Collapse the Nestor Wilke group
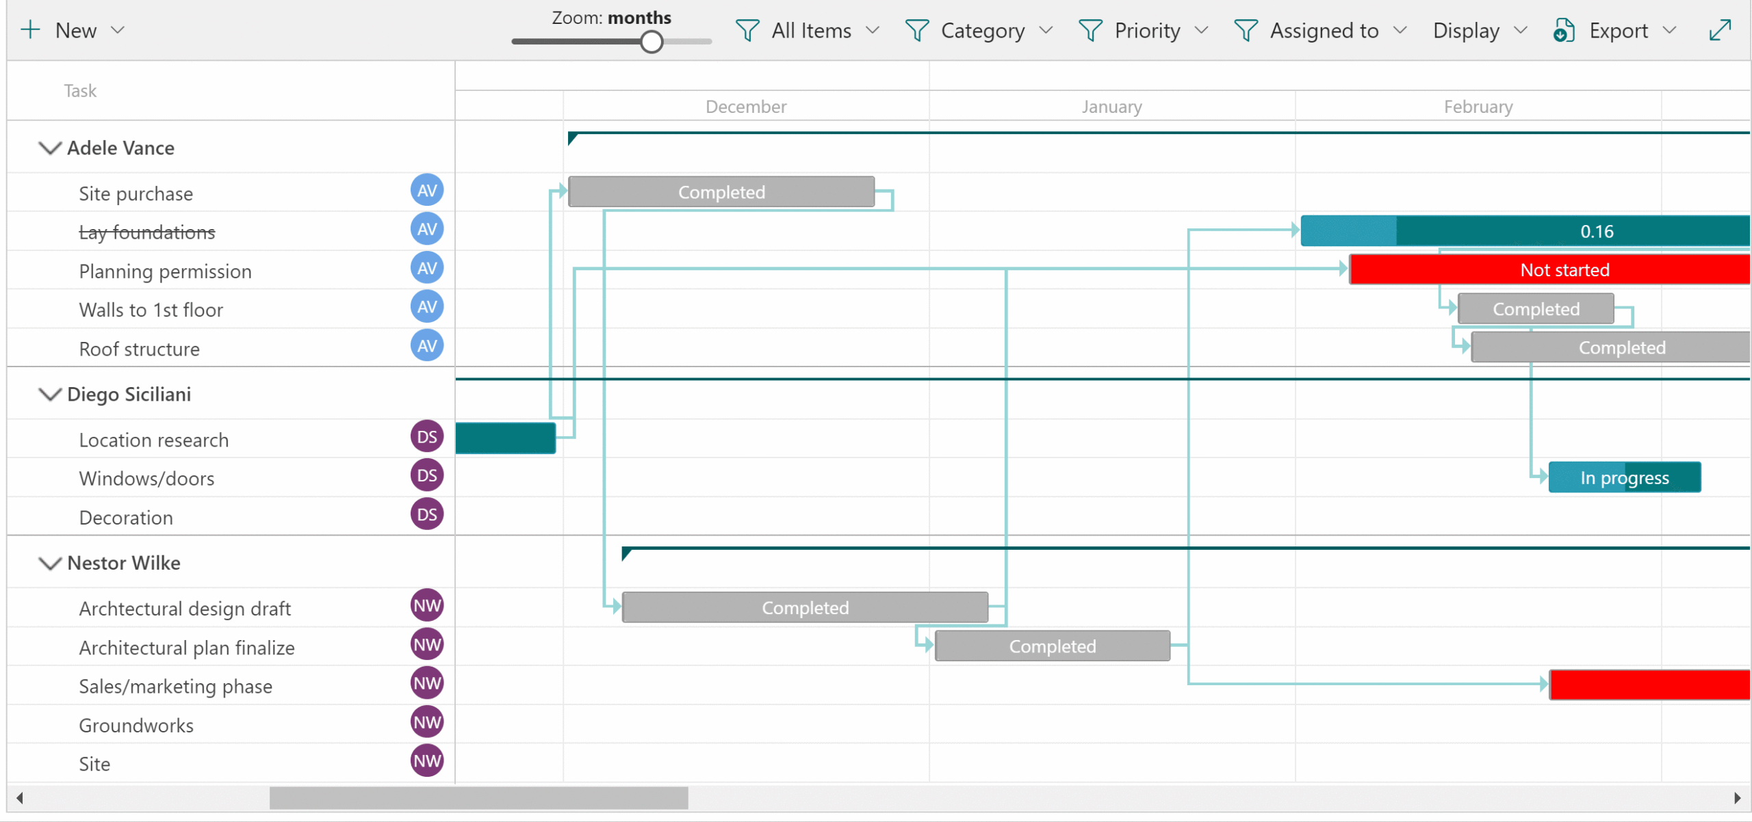This screenshot has height=822, width=1752. pyautogui.click(x=49, y=563)
